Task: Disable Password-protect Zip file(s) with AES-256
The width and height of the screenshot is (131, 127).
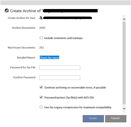Action: [x=41, y=97]
